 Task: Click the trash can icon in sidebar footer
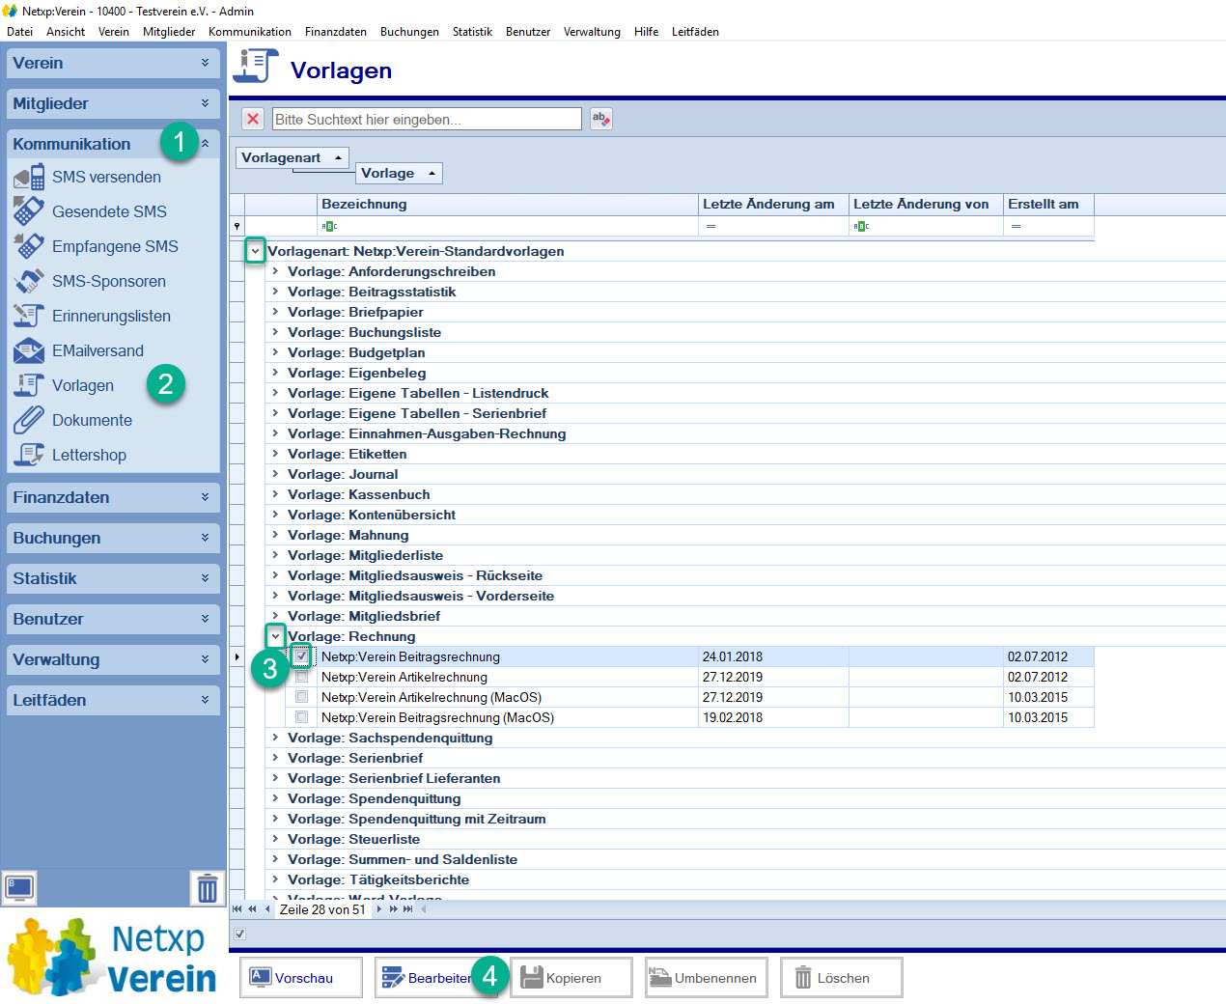click(x=207, y=887)
